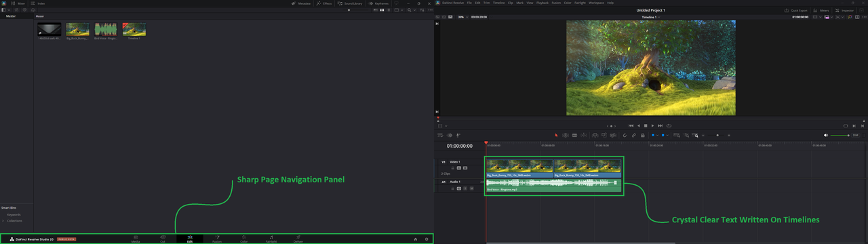This screenshot has height=244, width=868.
Task: Open the flag color dropdown arrow
Action: 658,135
